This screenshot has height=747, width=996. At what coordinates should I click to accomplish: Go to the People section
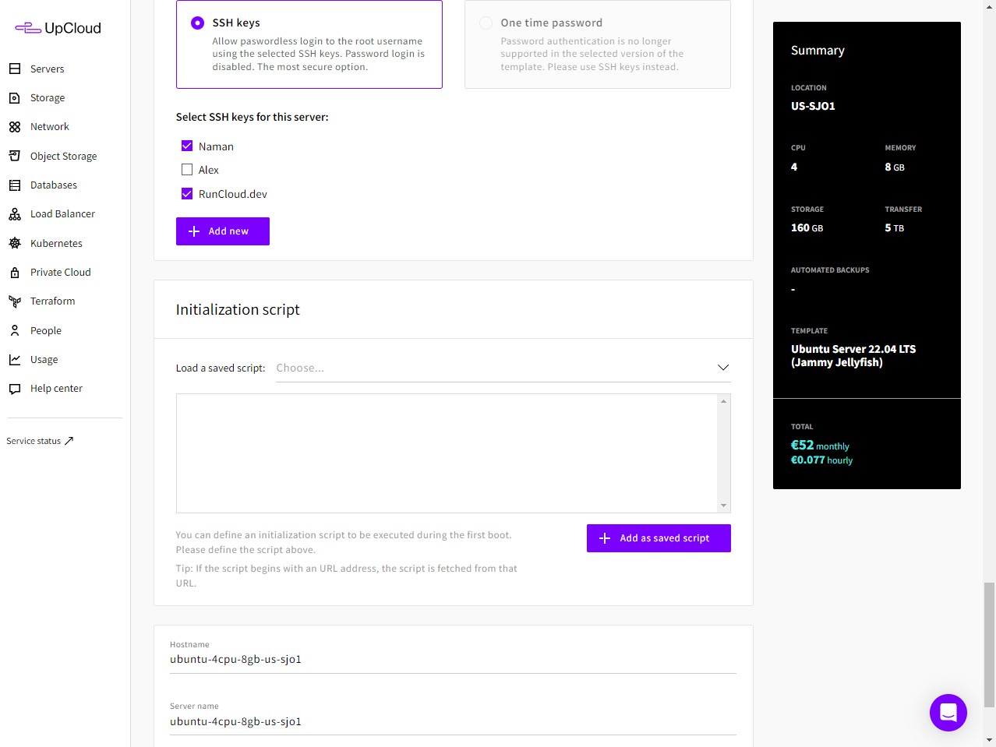tap(45, 331)
